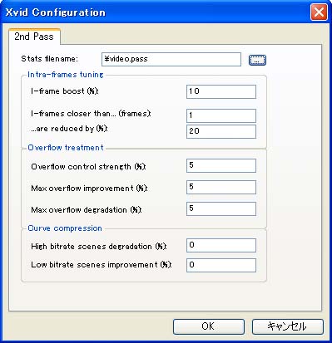Focus the I-frames closer than frames field
The height and width of the screenshot is (343, 332).
(x=221, y=115)
